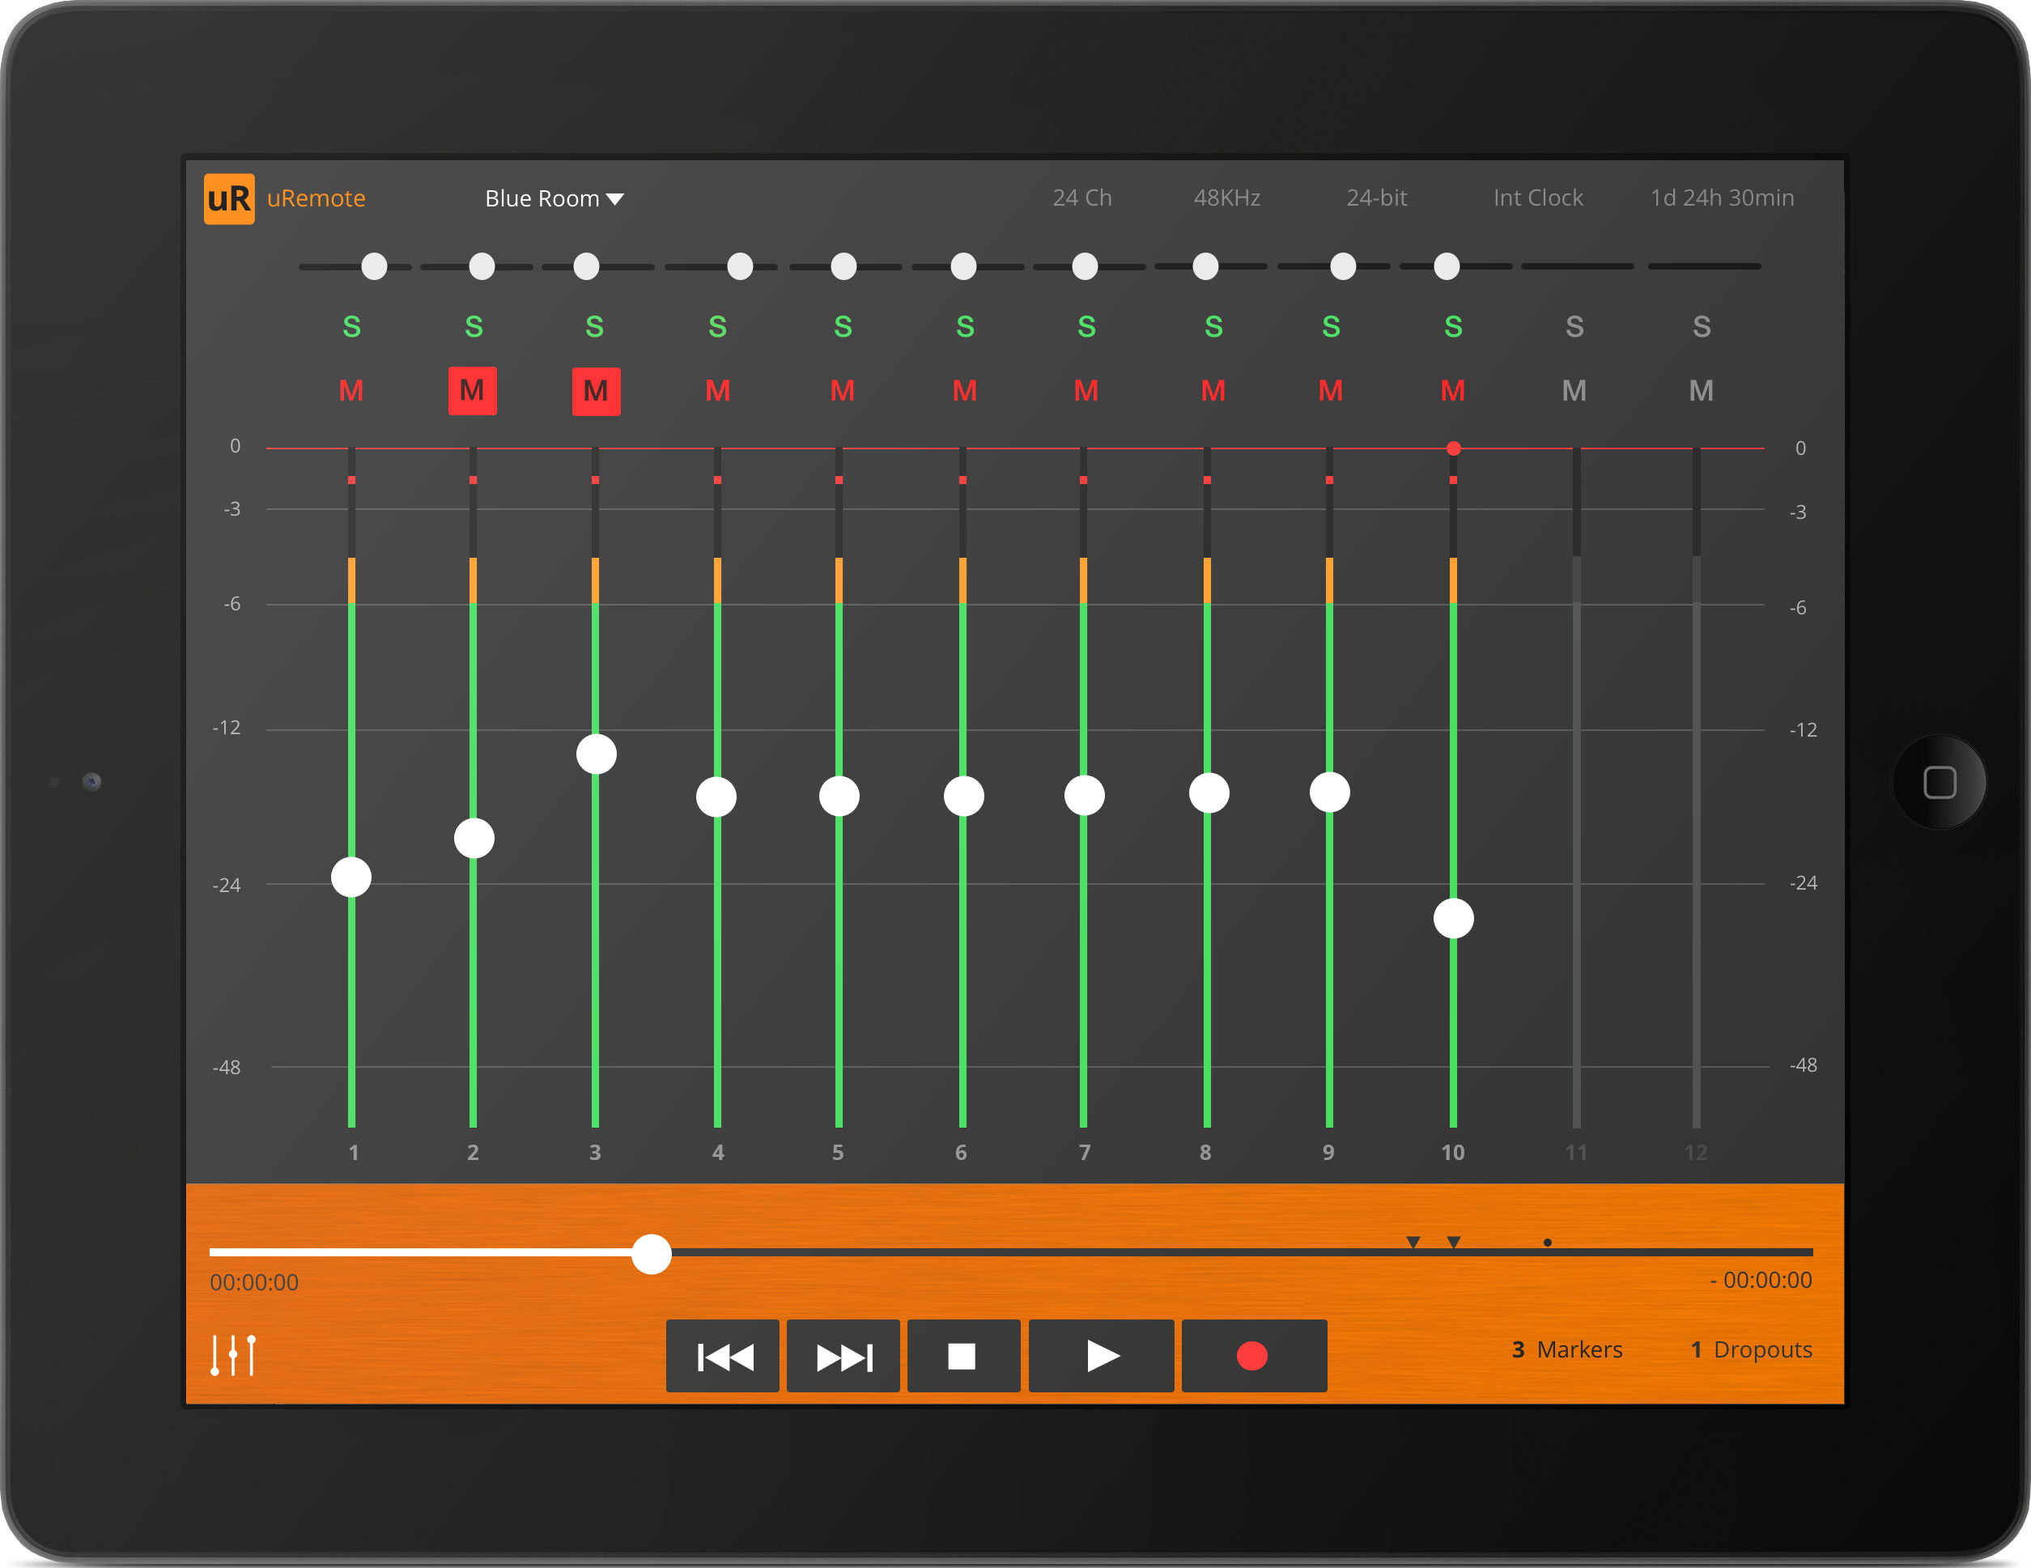Click the 24 Ch setting
This screenshot has height=1568, width=2031.
(1081, 198)
